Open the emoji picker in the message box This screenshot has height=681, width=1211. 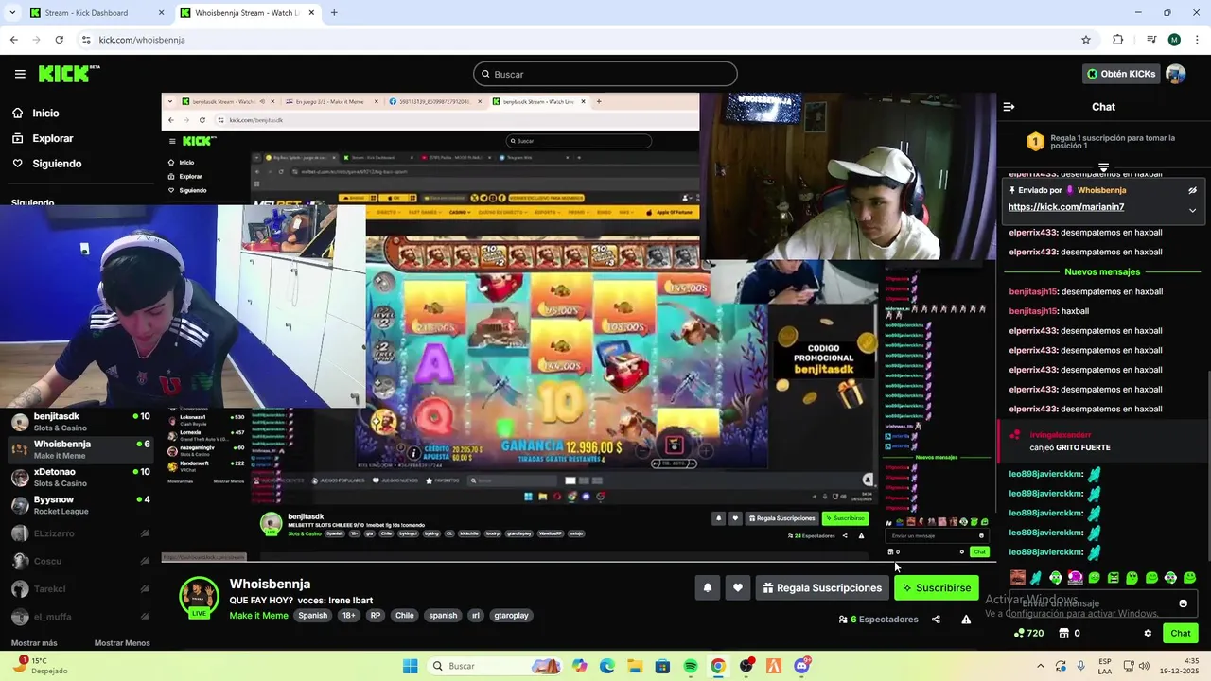pos(1183,603)
